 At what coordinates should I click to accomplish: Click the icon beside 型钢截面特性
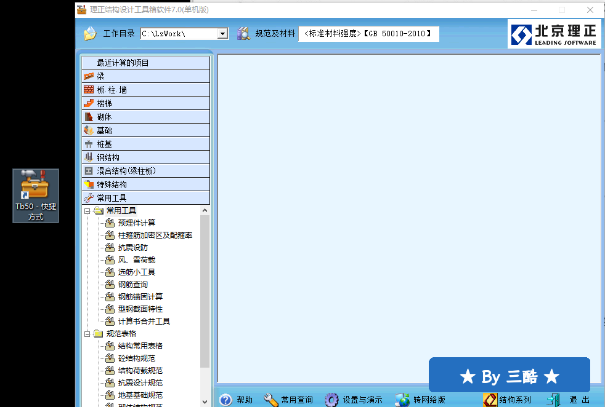click(110, 309)
